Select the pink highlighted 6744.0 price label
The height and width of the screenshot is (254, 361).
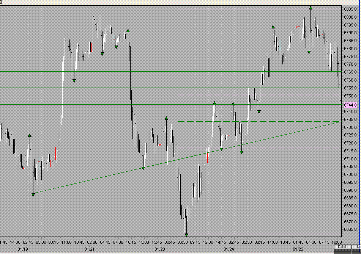pyautogui.click(x=350, y=105)
